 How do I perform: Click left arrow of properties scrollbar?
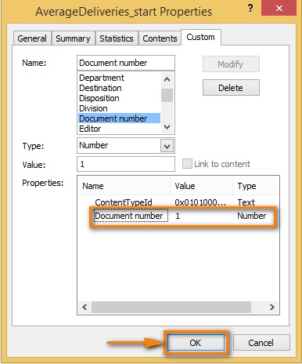click(x=84, y=307)
